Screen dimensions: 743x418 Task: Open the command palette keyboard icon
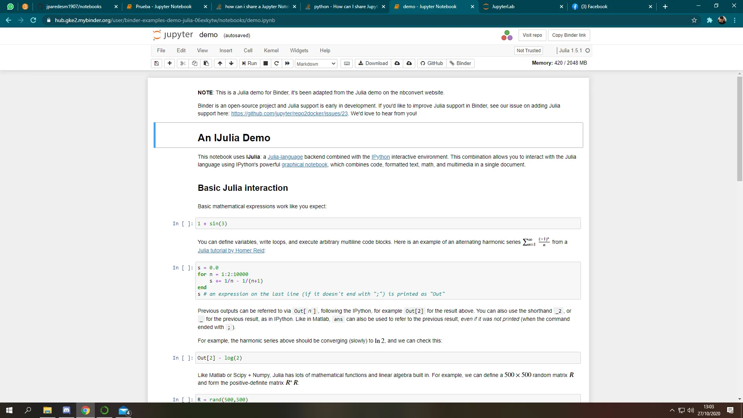[347, 63]
